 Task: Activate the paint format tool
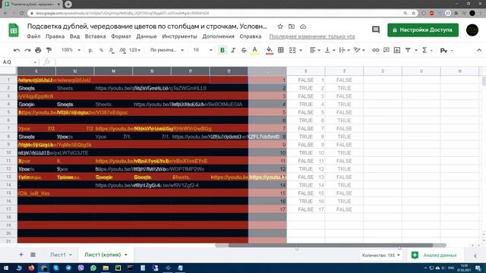tap(49, 50)
